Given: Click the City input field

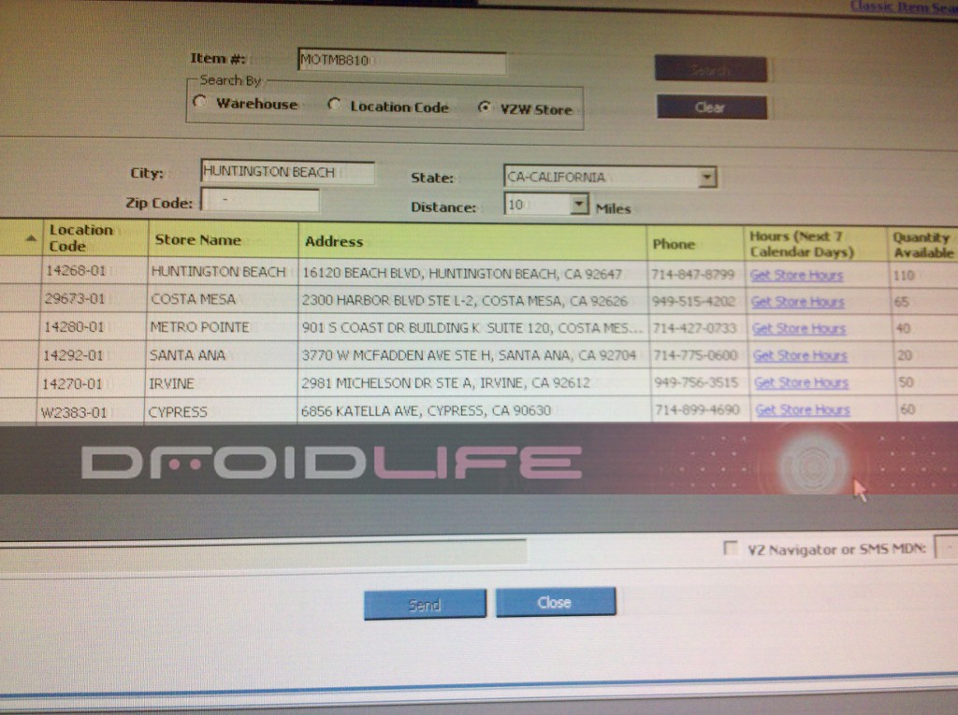Looking at the screenshot, I should click(x=287, y=172).
